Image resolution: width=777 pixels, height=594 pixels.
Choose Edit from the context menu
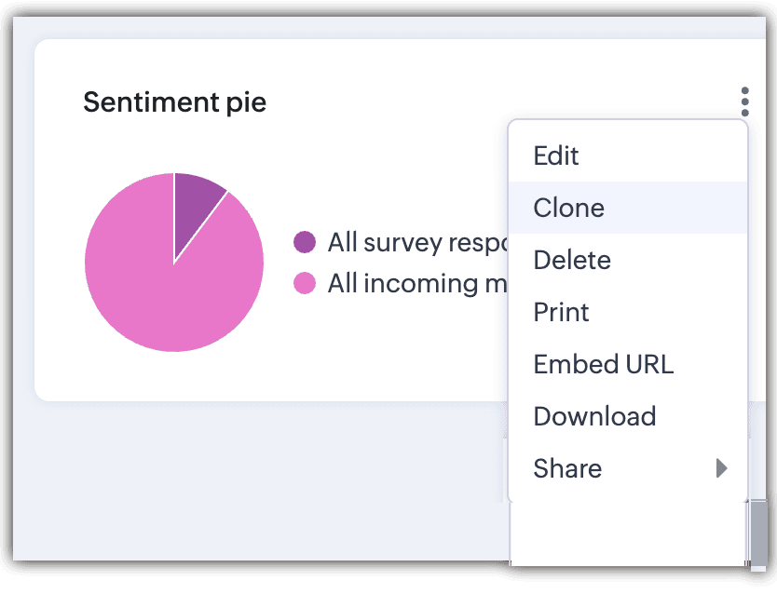(x=556, y=155)
